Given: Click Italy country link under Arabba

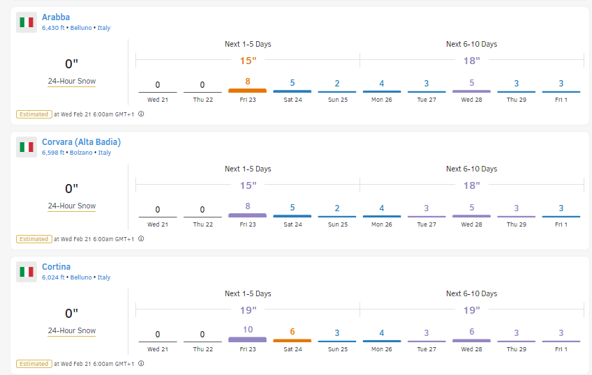Looking at the screenshot, I should click(104, 28).
